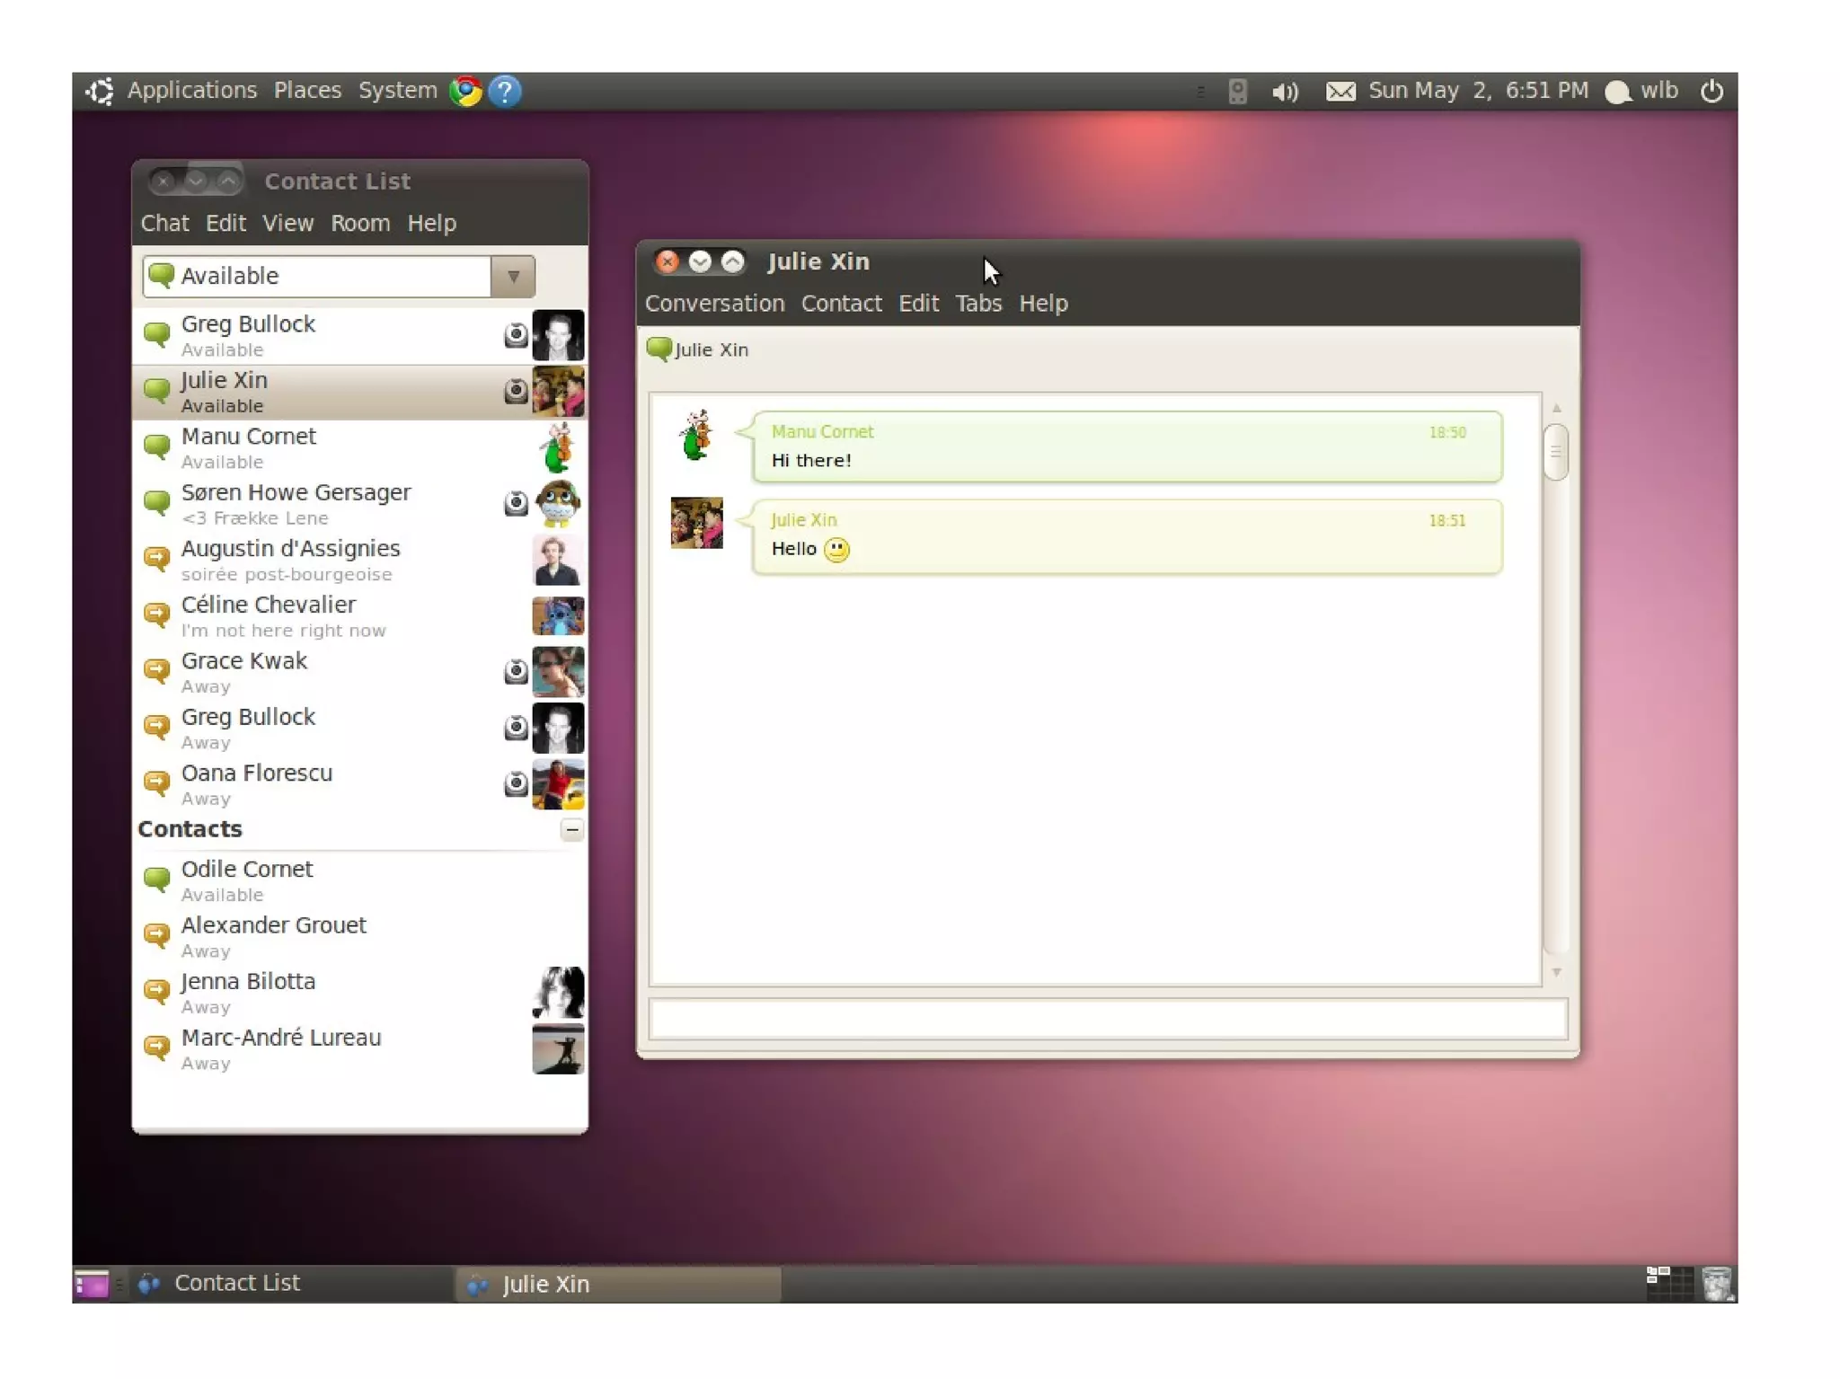Click Show Desktop icon in bottom panel
This screenshot has height=1379, width=1840.
(91, 1284)
